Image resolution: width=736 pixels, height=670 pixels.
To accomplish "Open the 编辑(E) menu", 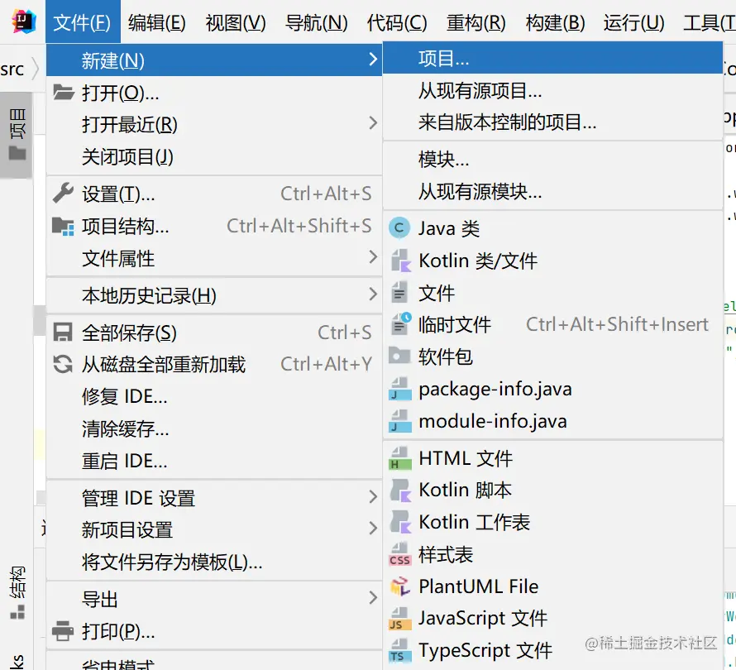I will pyautogui.click(x=157, y=22).
